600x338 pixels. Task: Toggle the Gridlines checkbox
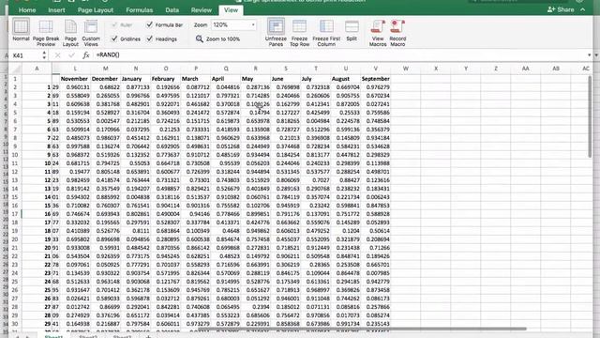coord(114,38)
